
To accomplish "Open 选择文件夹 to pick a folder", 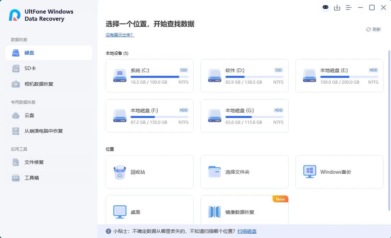I will click(x=244, y=172).
